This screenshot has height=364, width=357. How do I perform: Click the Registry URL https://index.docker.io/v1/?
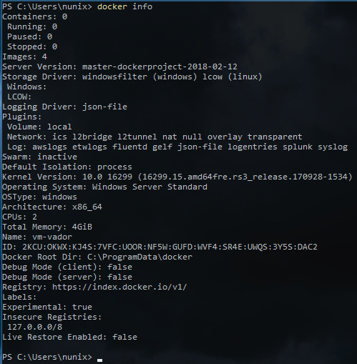click(x=119, y=287)
